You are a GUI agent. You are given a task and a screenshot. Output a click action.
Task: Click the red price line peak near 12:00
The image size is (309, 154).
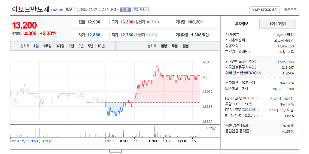(x=157, y=67)
